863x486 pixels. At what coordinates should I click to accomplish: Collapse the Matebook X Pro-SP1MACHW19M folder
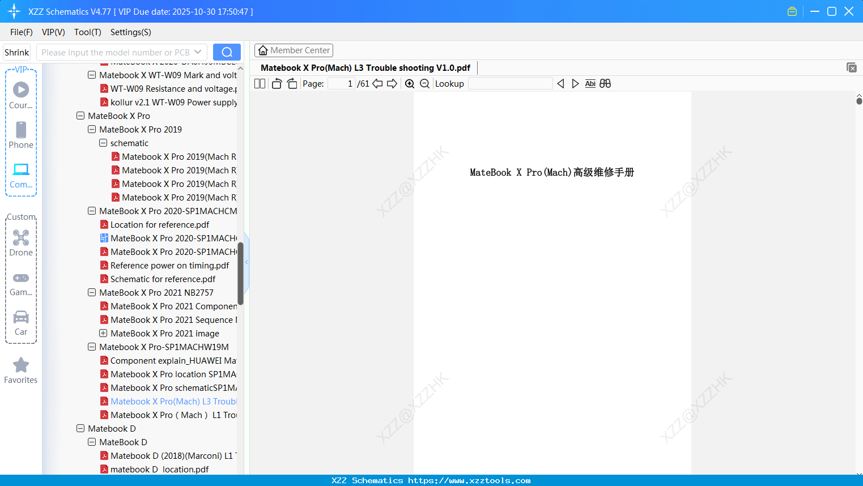point(92,347)
